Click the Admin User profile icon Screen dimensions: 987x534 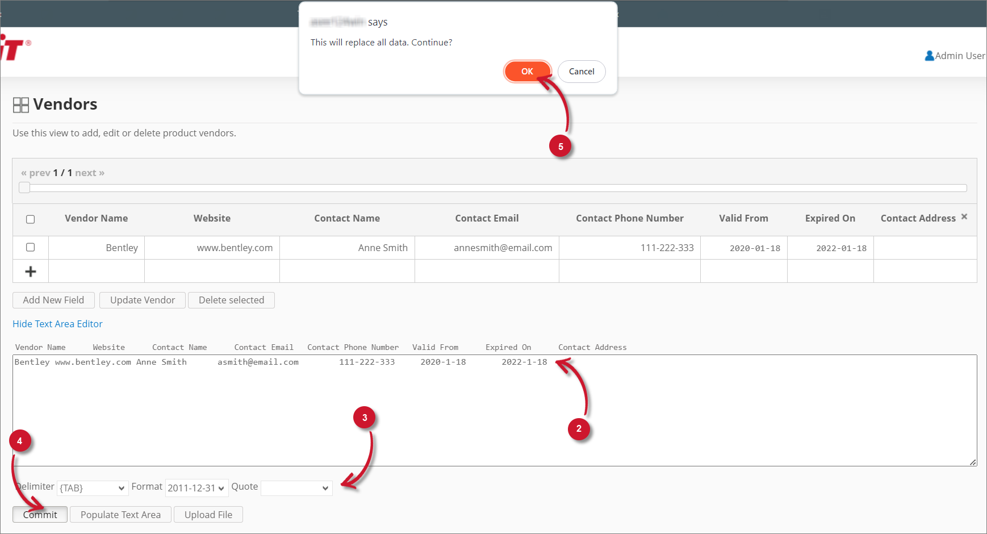[929, 56]
